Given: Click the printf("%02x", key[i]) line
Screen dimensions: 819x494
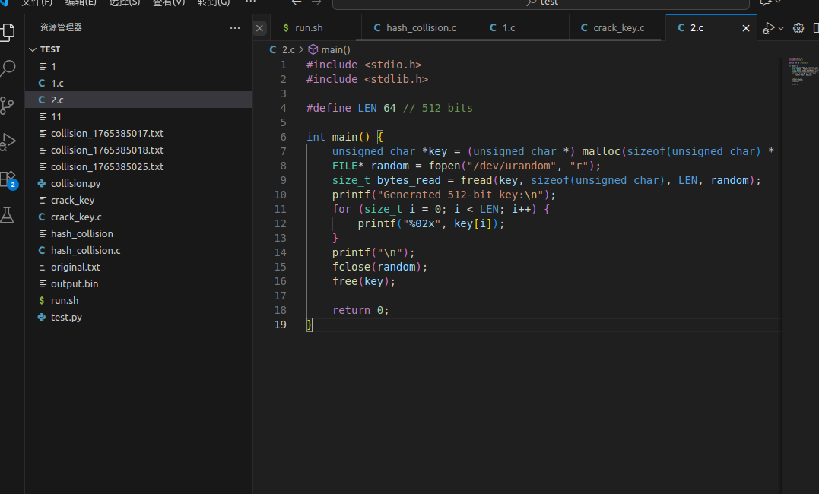Looking at the screenshot, I should click(x=431, y=223).
